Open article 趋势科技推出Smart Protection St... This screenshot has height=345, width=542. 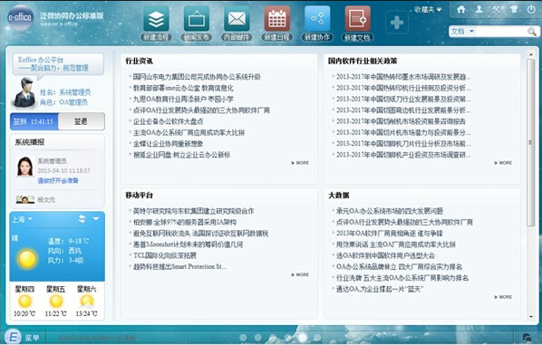click(179, 266)
